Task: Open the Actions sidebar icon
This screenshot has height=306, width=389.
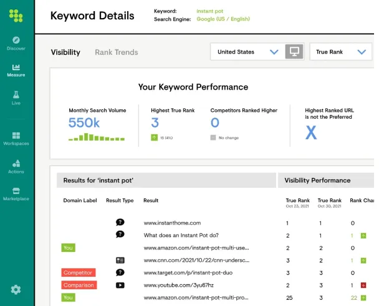Action: pos(16,166)
